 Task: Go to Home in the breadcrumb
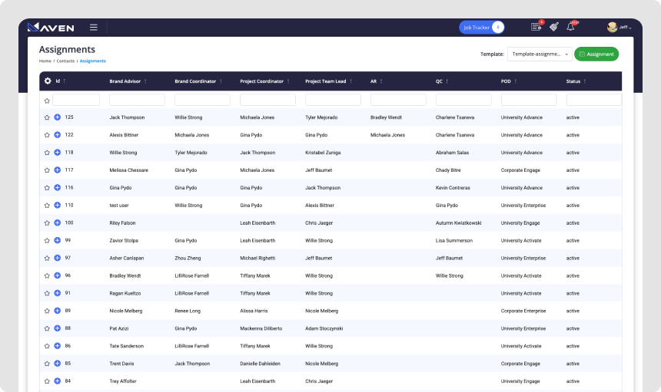tap(45, 61)
